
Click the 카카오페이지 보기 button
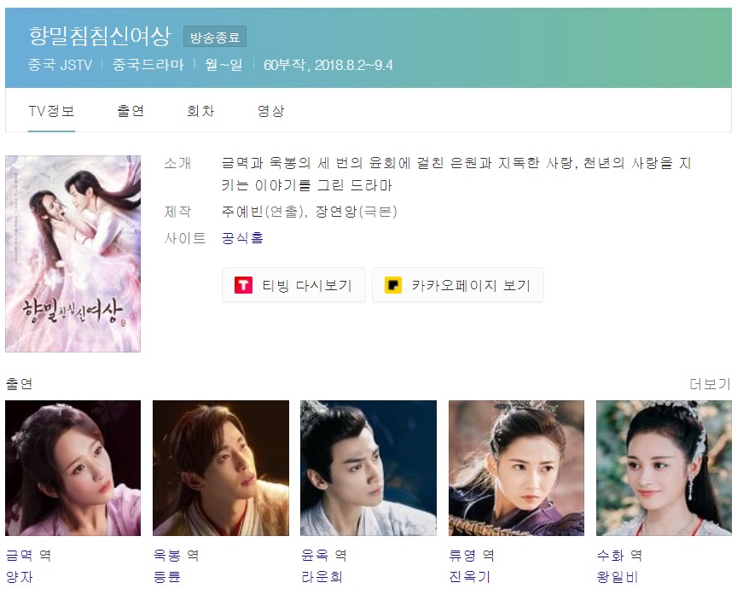click(x=458, y=285)
